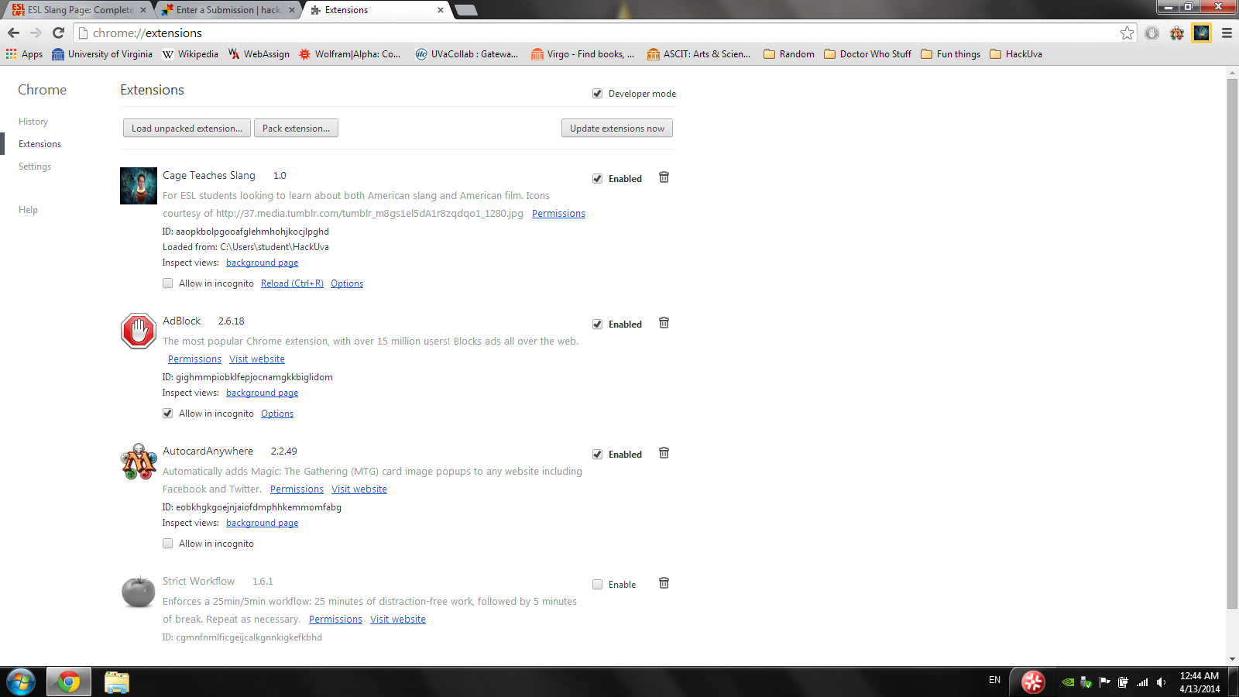Click the Pack extension button
This screenshot has width=1239, height=697.
click(296, 128)
